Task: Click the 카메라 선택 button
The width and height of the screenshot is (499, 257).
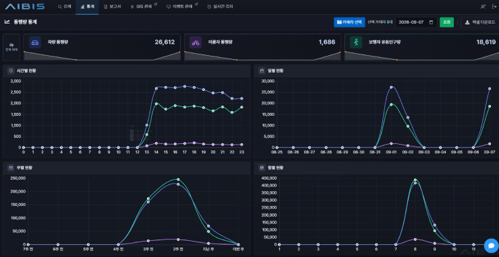Action: click(x=349, y=22)
